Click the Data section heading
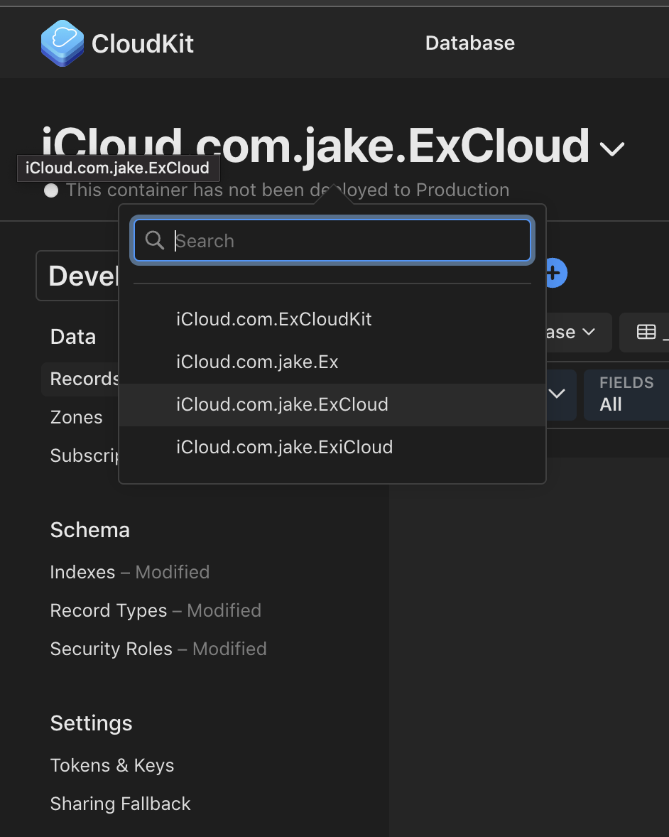669x837 pixels. pyautogui.click(x=73, y=337)
